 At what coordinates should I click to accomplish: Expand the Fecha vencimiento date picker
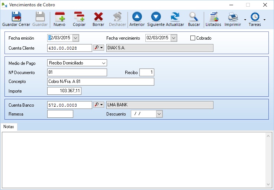pos(173,38)
